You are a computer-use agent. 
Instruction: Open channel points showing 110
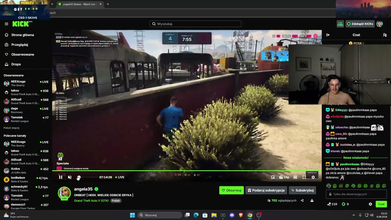click(332, 204)
